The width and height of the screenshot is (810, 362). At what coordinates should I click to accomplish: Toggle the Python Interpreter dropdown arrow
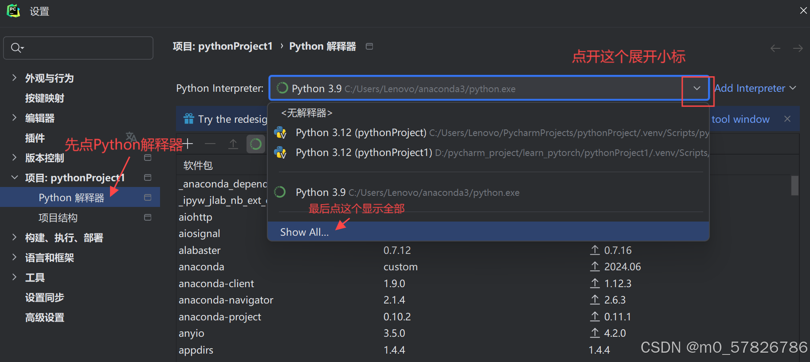click(x=697, y=88)
